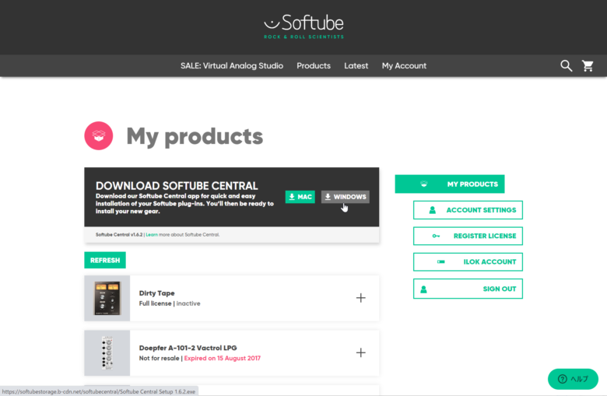Open the Products menu
The height and width of the screenshot is (396, 607).
tap(314, 66)
